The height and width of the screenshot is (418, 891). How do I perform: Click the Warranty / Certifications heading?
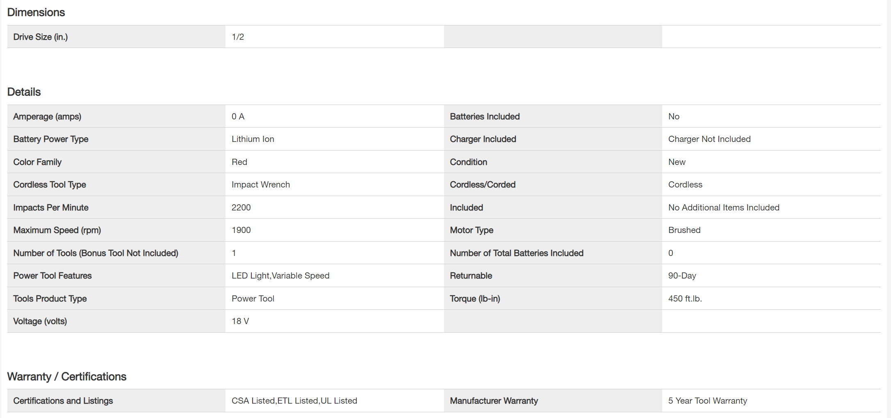67,377
